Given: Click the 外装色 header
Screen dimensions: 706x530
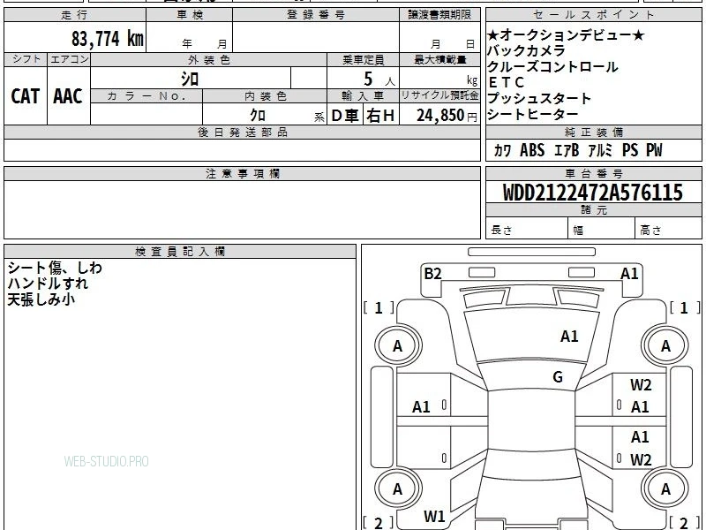Looking at the screenshot, I should click(x=209, y=60).
